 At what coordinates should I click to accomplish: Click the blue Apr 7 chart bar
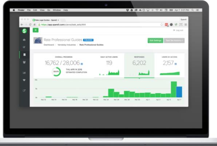tap(179, 92)
